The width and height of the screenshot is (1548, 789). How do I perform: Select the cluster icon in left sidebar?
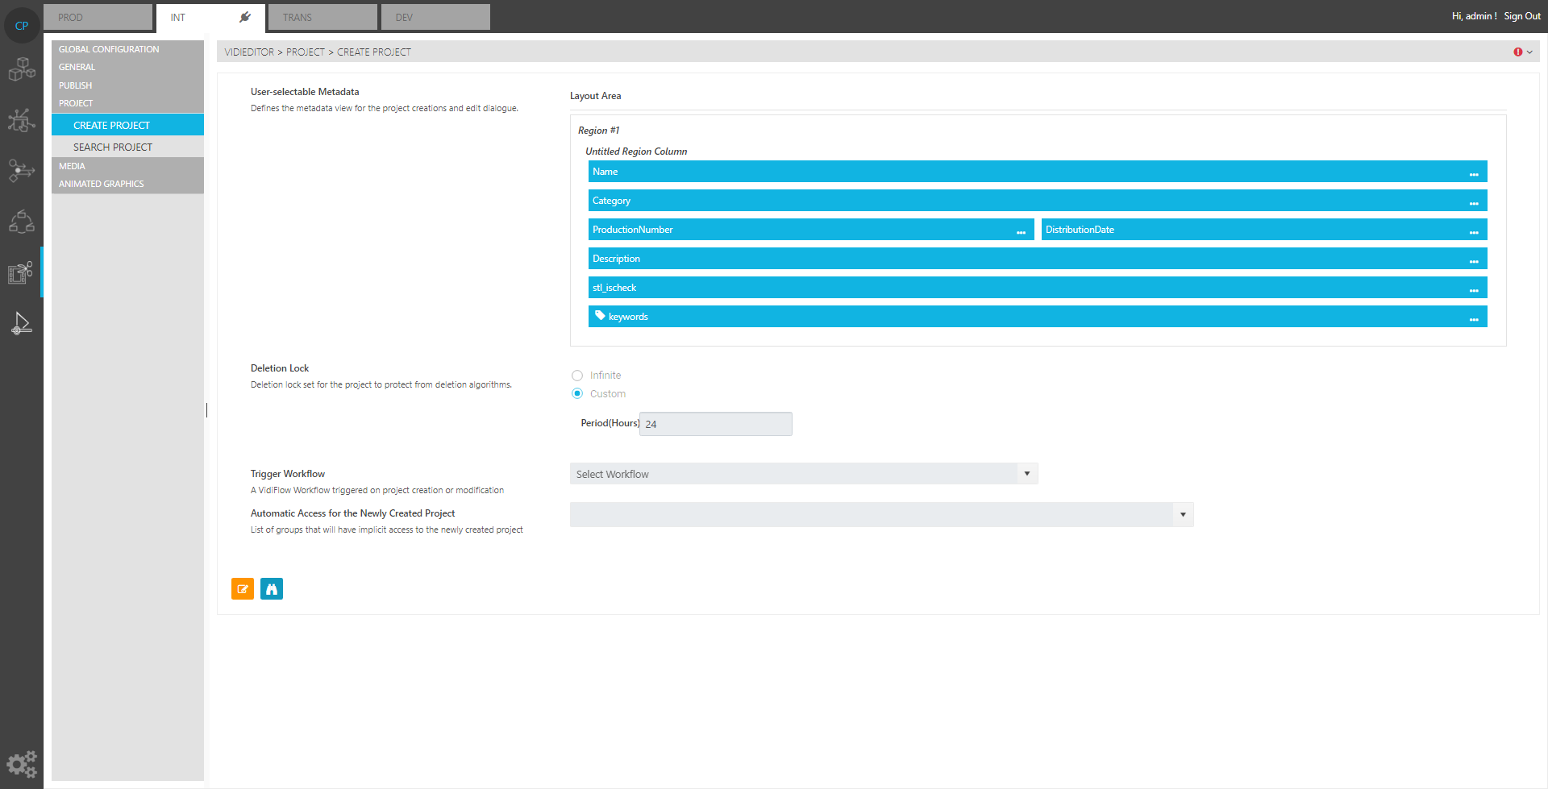tap(22, 222)
